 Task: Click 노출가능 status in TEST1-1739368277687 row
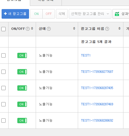pyautogui.click(x=46, y=72)
